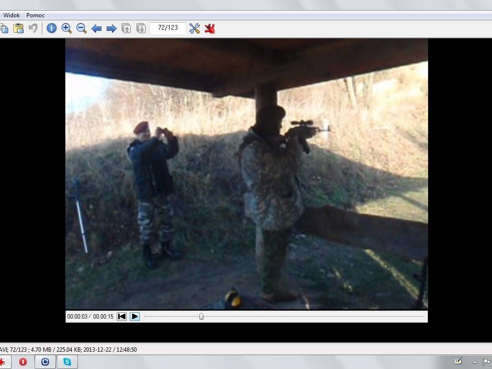Open Opera browser from the taskbar

click(23, 362)
